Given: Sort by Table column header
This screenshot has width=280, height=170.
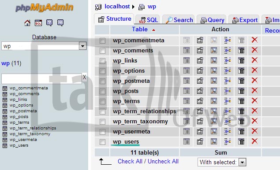Looking at the screenshot, I should [x=140, y=29].
